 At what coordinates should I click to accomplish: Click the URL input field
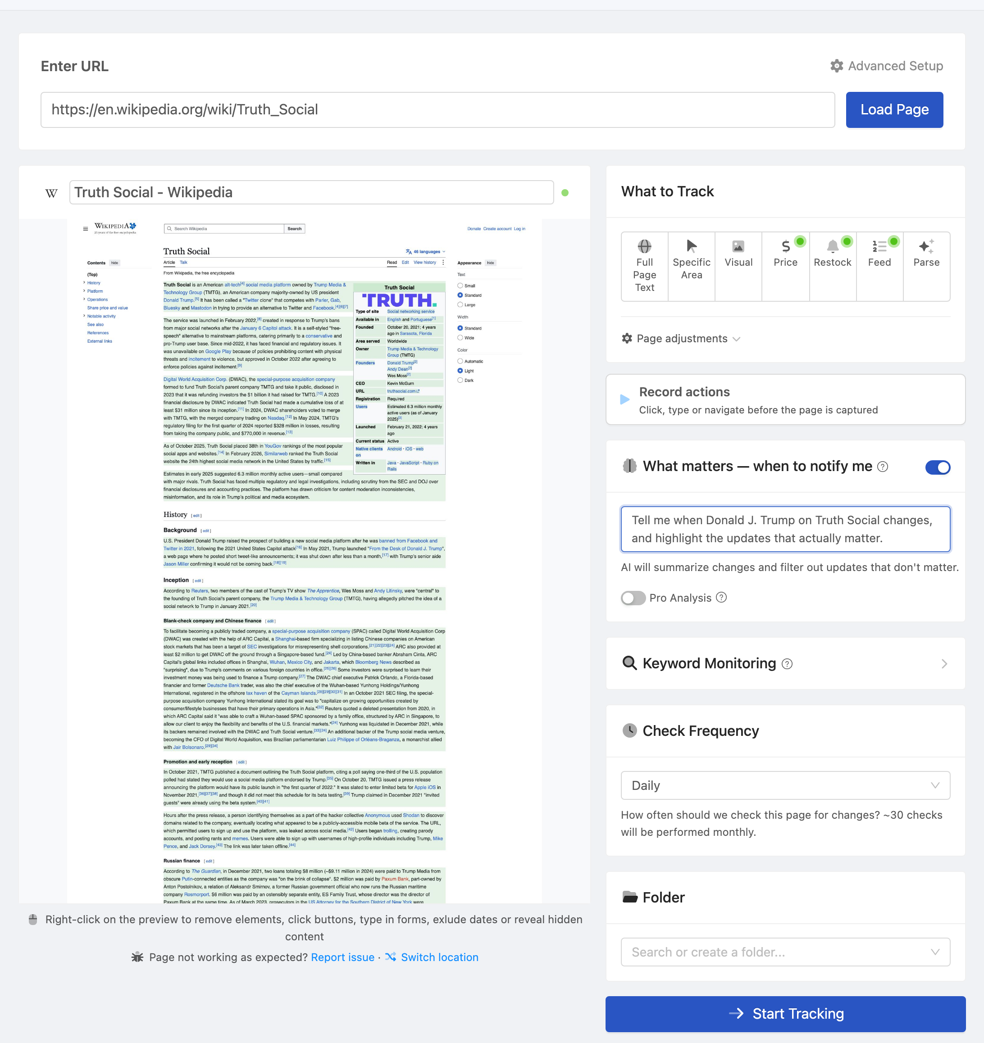pyautogui.click(x=437, y=109)
